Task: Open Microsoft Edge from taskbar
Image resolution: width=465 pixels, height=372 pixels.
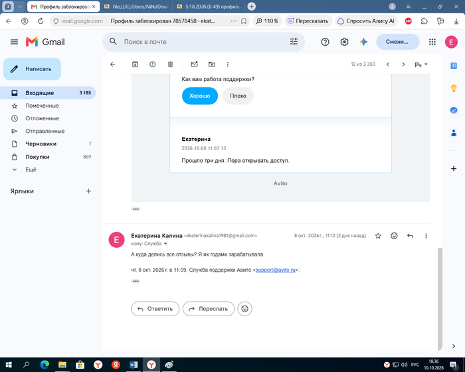Action: 45,365
